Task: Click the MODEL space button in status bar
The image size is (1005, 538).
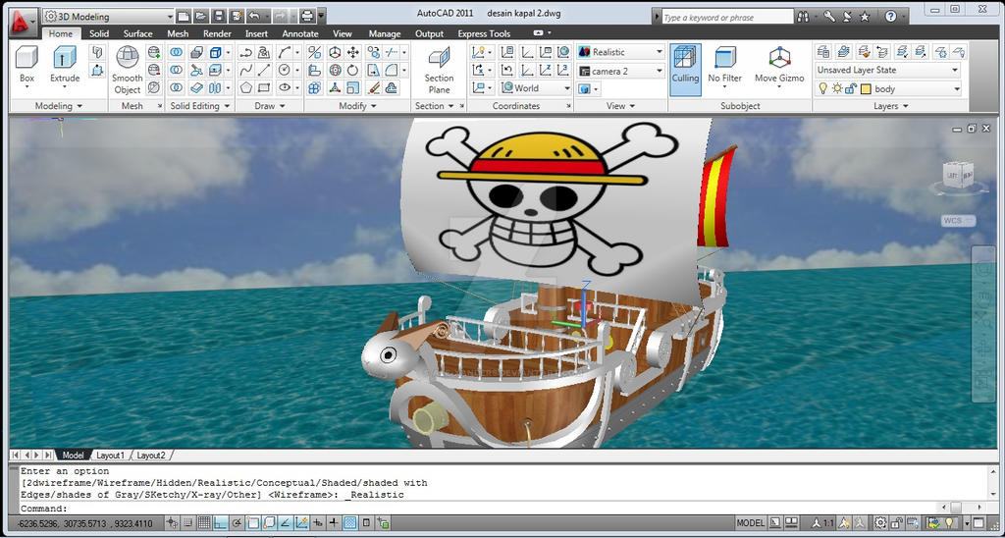Action: [750, 523]
